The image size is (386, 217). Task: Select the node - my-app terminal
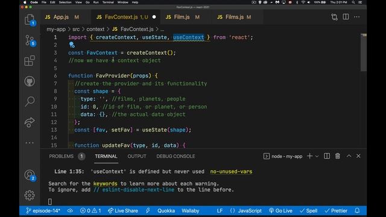pos(283,157)
